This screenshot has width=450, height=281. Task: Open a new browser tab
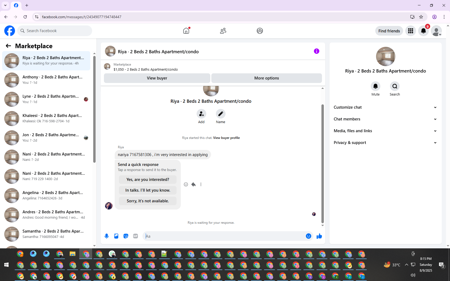27,5
